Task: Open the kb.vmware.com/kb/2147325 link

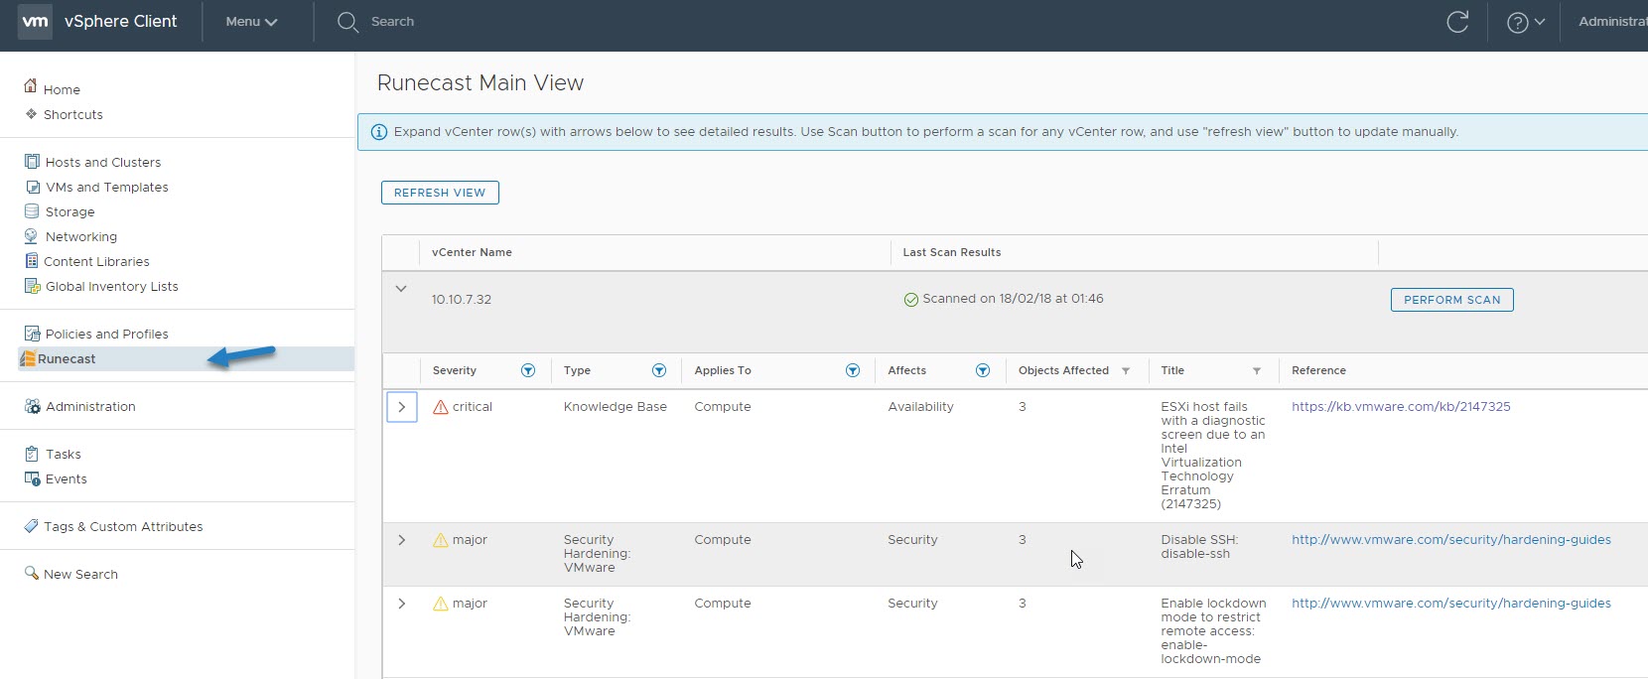Action: 1401,407
